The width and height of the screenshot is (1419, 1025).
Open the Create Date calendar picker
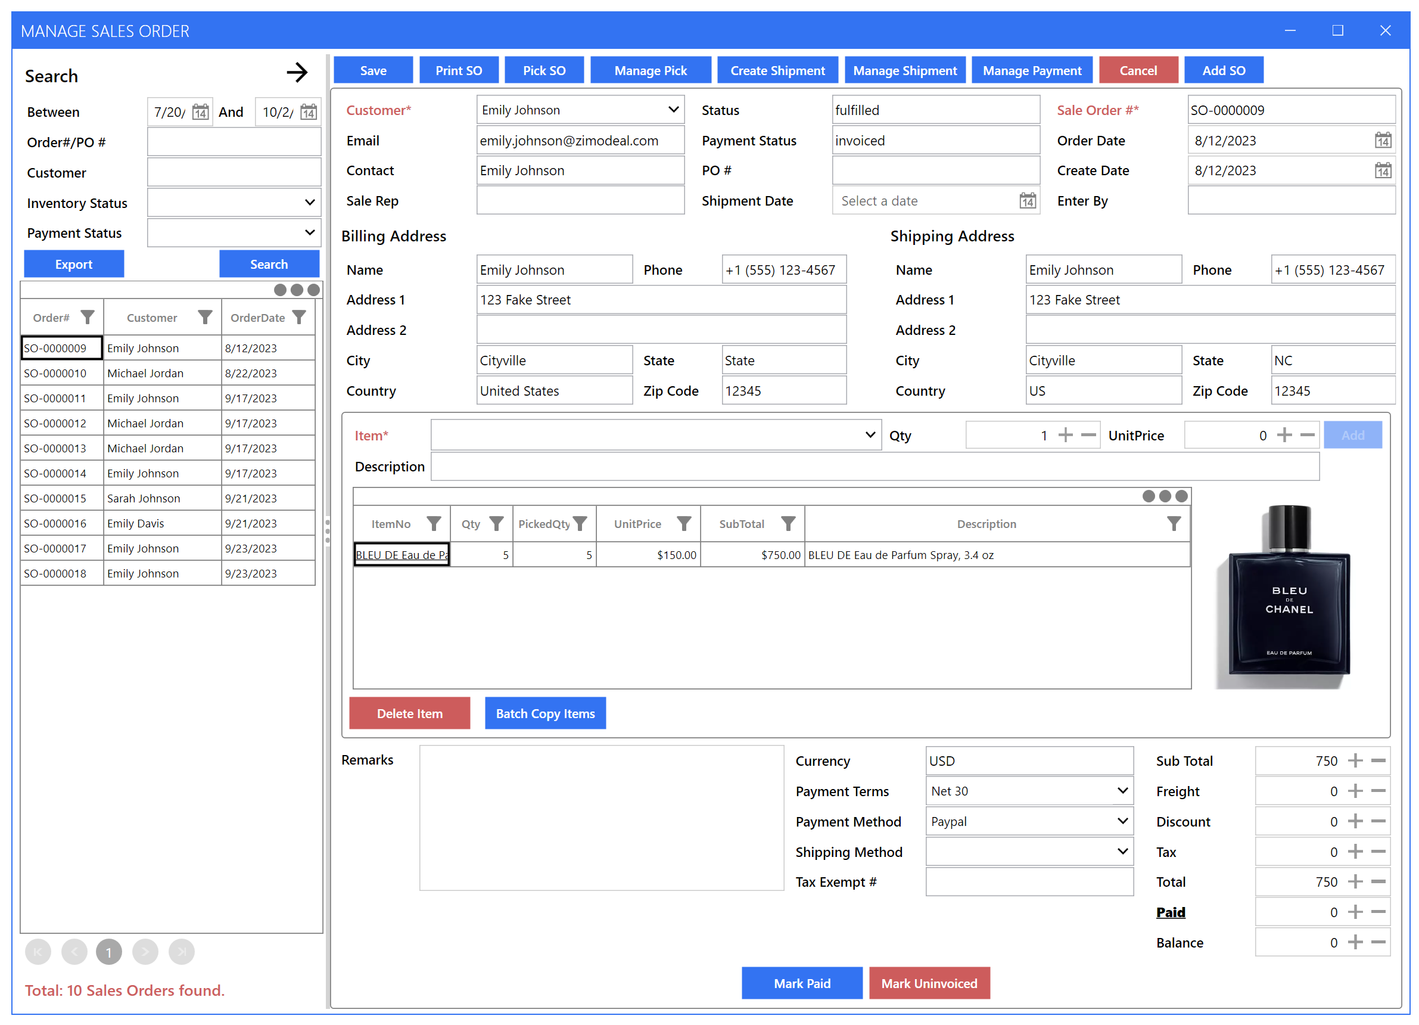tap(1384, 170)
